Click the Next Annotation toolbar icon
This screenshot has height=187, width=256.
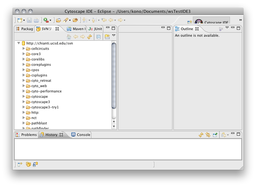(84, 20)
